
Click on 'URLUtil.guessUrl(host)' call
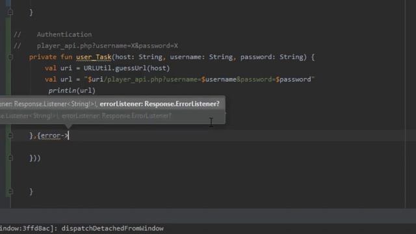pos(127,68)
